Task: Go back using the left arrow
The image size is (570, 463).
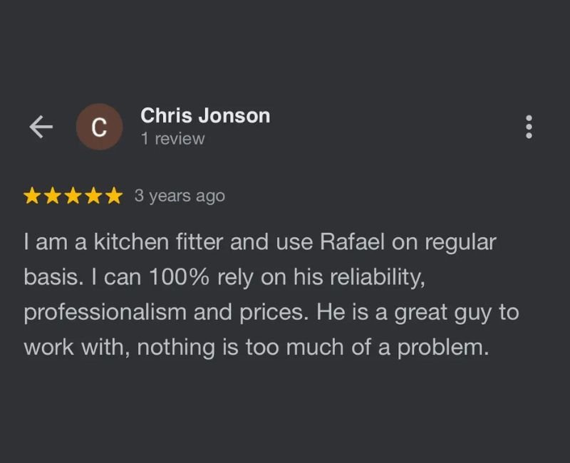Action: click(x=41, y=127)
